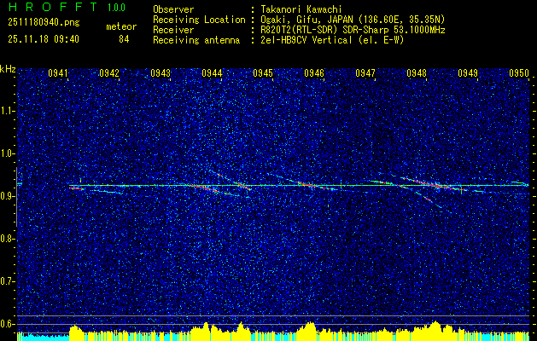Click the 0947 time marker
The height and width of the screenshot is (341, 537).
coord(365,72)
